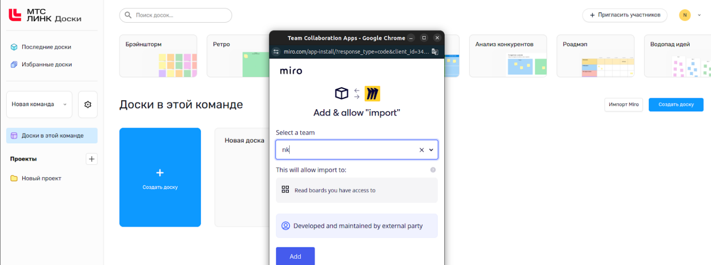The width and height of the screenshot is (711, 265).
Task: Clear the team selection with X
Action: pos(422,150)
